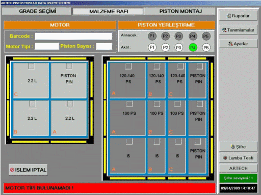The height and width of the screenshot is (195, 261).
Task: Switch to the GRADE SEÇİMİ tab
Action: click(37, 11)
